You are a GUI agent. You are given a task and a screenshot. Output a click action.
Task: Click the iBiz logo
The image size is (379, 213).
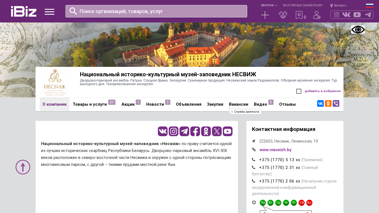tap(24, 11)
